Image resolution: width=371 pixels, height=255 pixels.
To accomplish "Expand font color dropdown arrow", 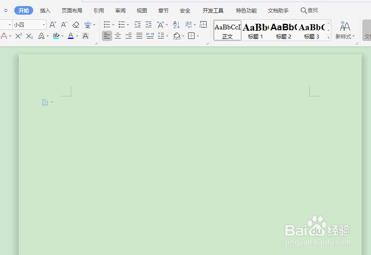I will pyautogui.click(x=77, y=36).
